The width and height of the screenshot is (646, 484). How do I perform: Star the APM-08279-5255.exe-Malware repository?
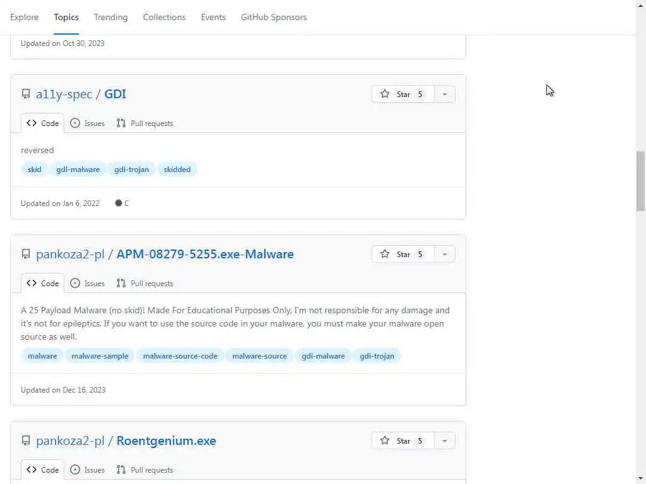click(402, 255)
